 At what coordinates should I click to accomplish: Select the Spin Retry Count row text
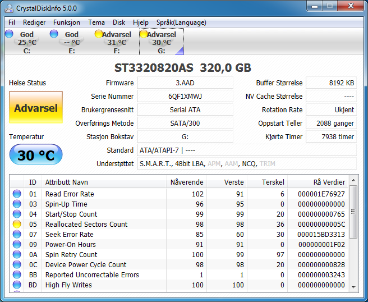71,254
